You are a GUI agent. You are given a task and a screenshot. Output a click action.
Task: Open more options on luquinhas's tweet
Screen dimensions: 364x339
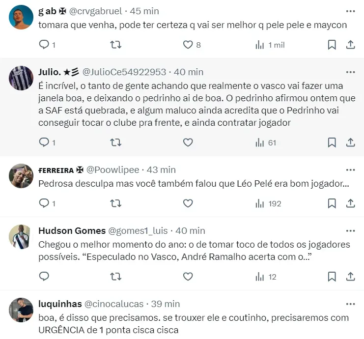[x=350, y=304]
